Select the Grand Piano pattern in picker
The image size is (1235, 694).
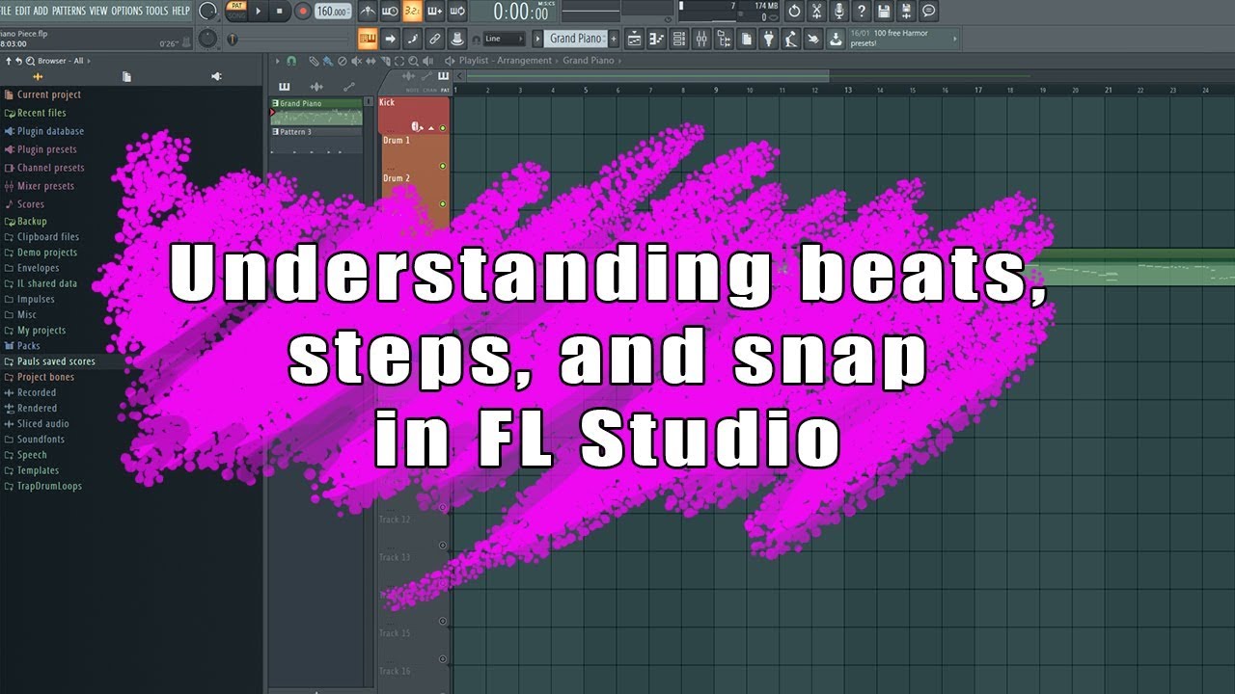pyautogui.click(x=316, y=112)
